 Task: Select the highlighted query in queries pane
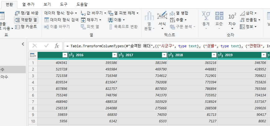coord(13,69)
